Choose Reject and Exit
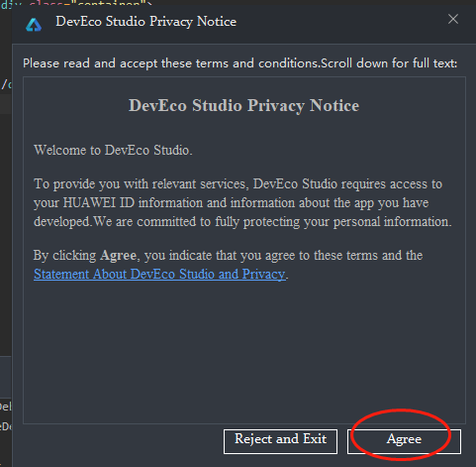Screen dimensions: 476x467 pyautogui.click(x=280, y=441)
